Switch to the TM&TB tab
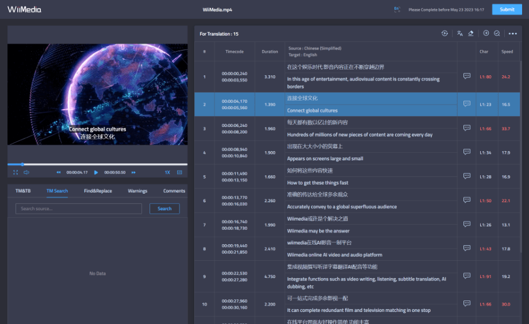This screenshot has height=324, width=529. tap(23, 191)
